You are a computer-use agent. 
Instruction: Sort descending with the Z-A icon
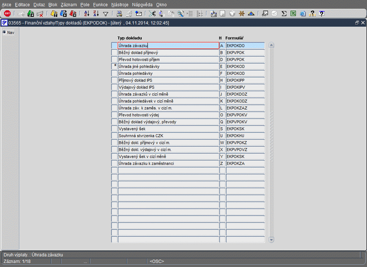96,14
